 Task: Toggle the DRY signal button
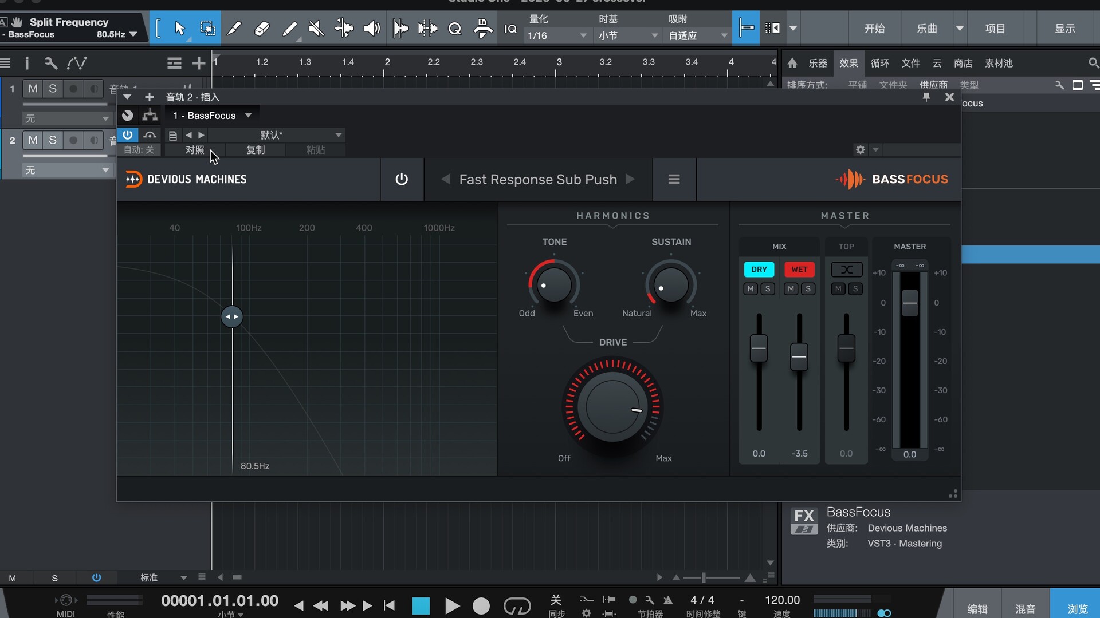tap(759, 270)
